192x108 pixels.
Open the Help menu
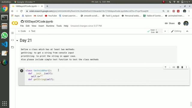tap(66, 26)
